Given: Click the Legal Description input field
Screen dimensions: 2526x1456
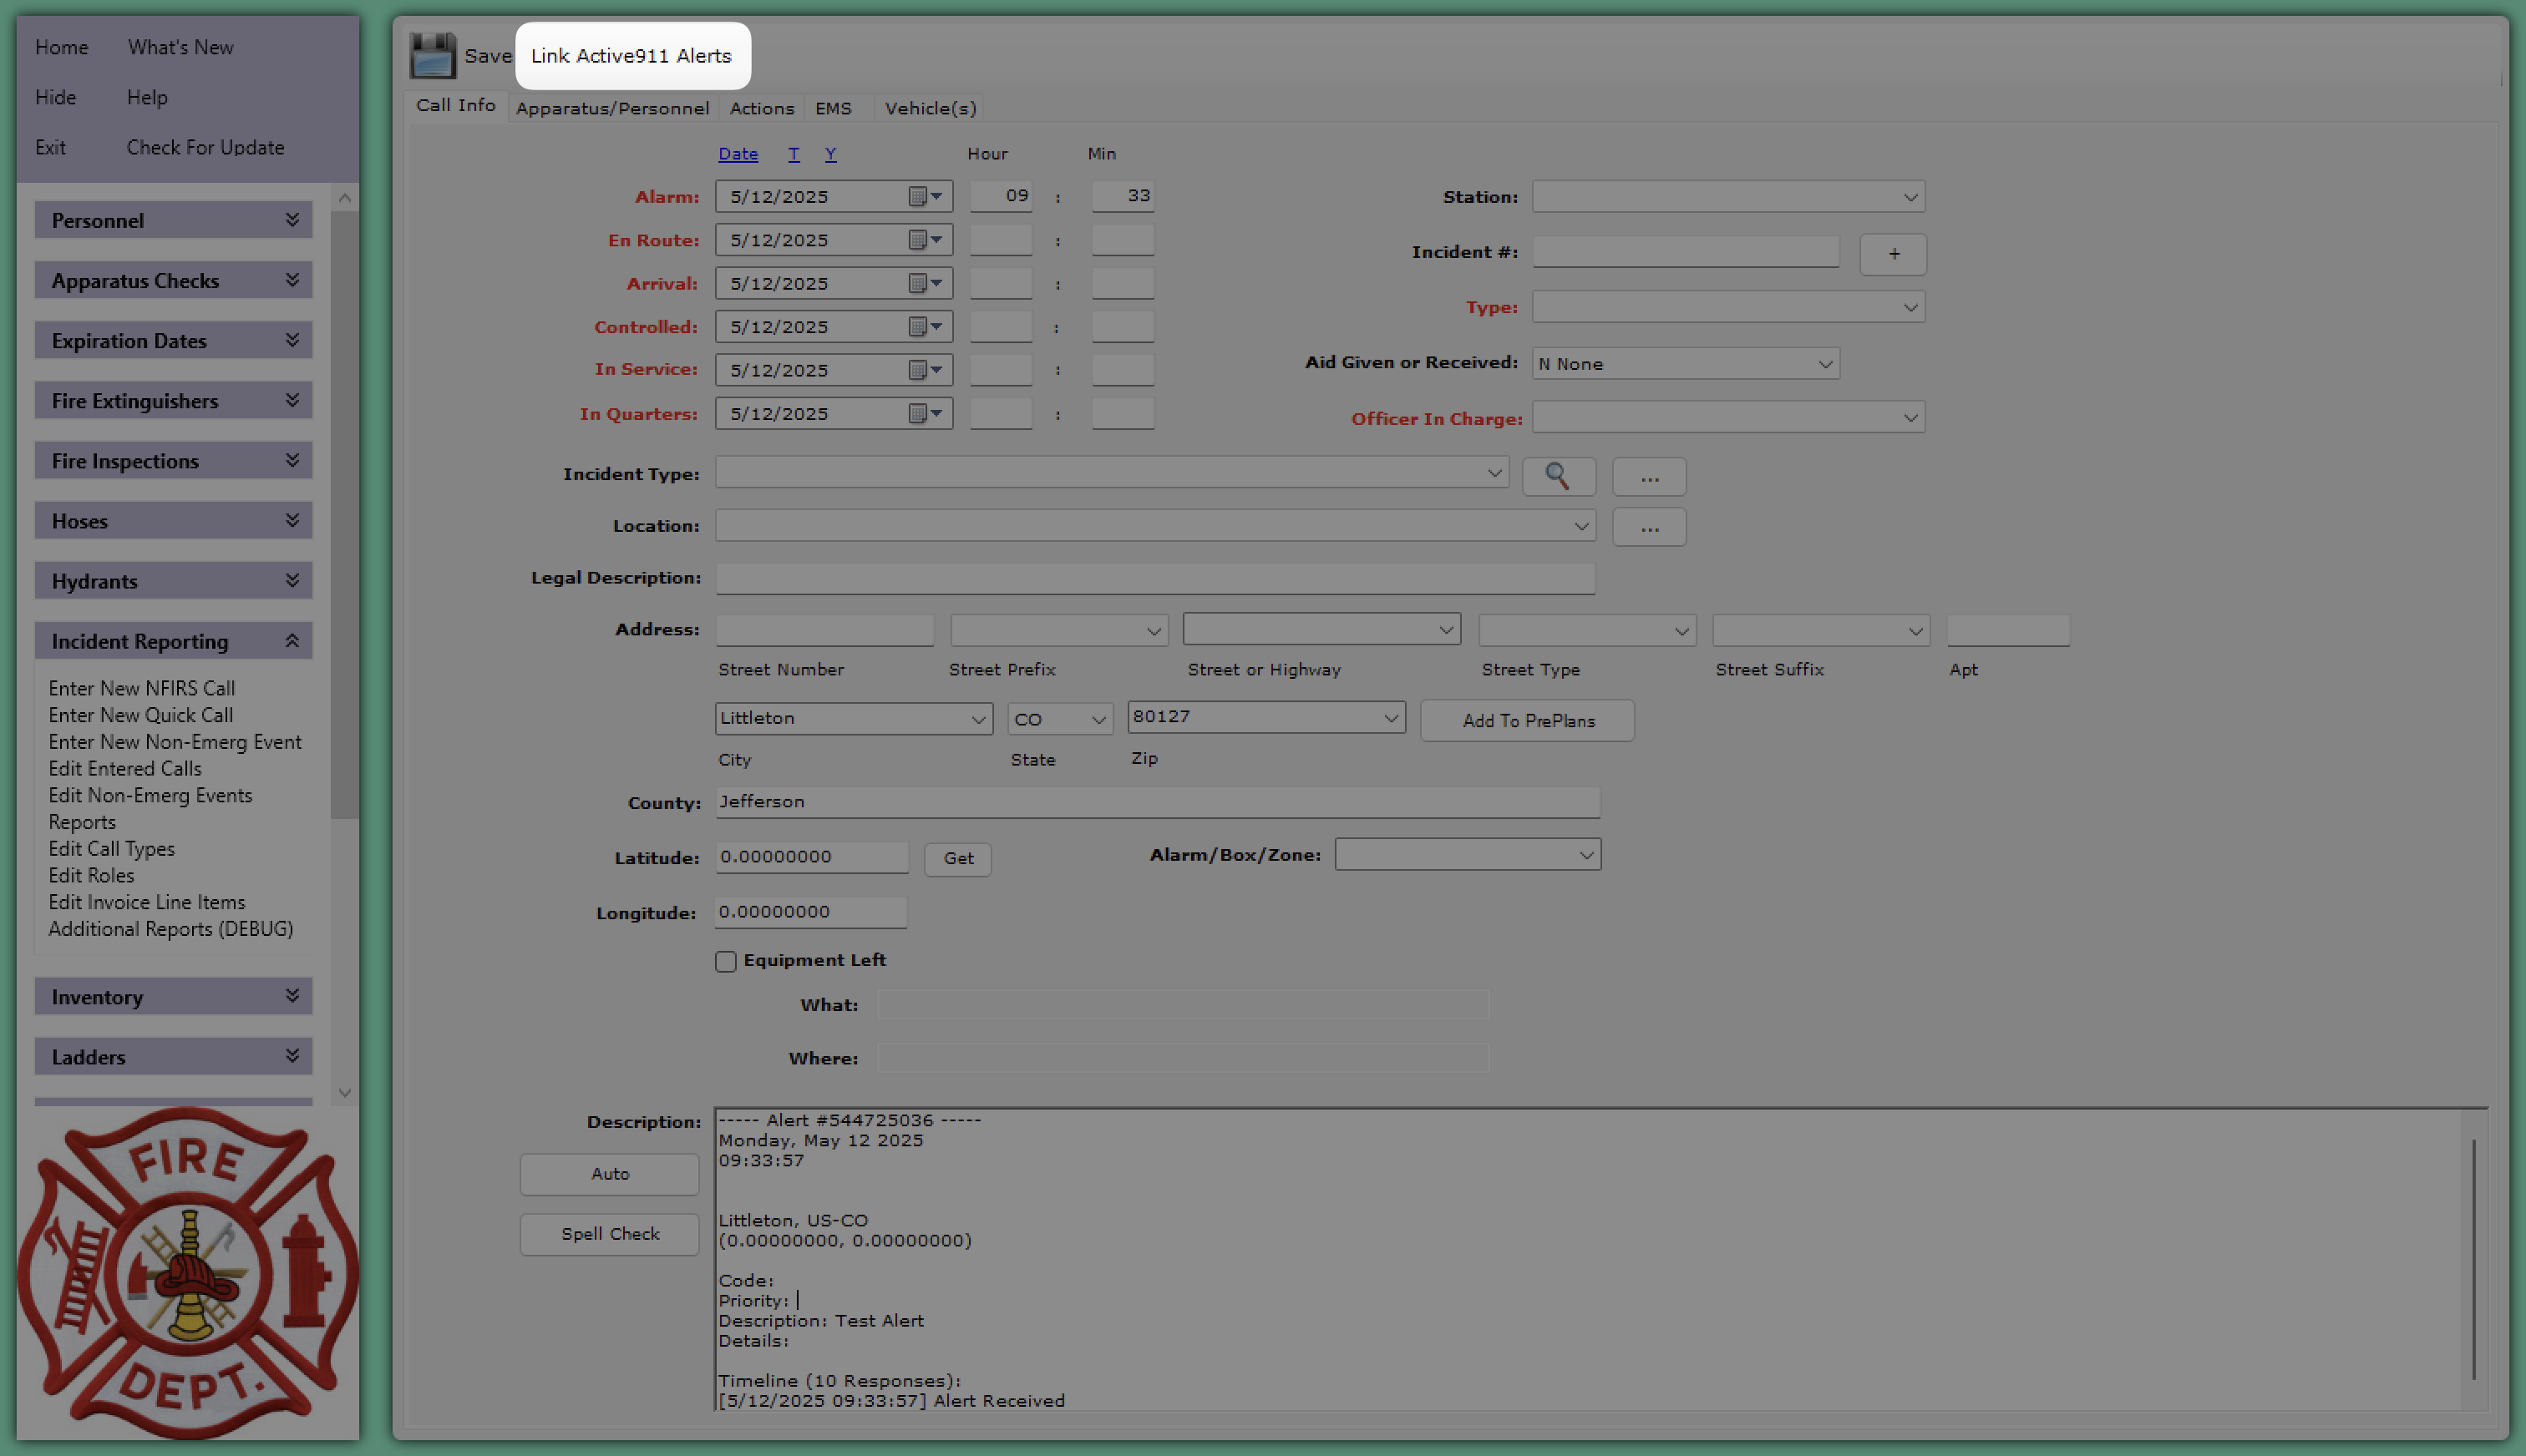Looking at the screenshot, I should pos(1155,578).
